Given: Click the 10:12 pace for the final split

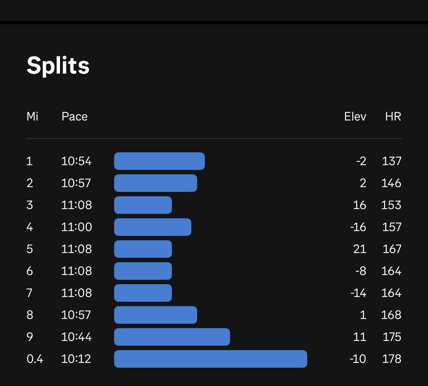Looking at the screenshot, I should click(76, 359).
